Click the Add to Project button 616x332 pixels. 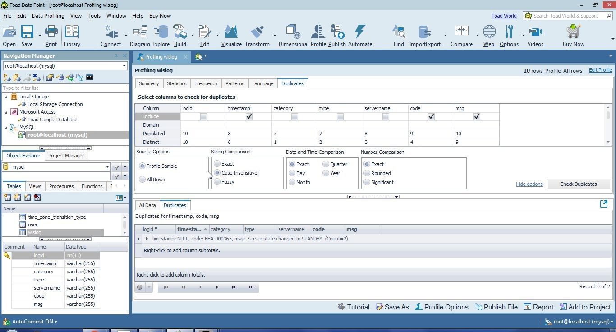click(585, 307)
